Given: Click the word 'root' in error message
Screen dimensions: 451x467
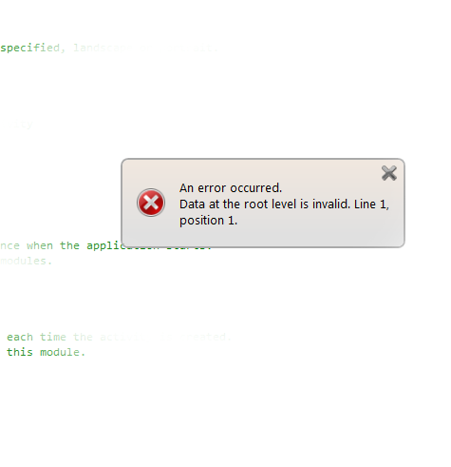Looking at the screenshot, I should [255, 204].
